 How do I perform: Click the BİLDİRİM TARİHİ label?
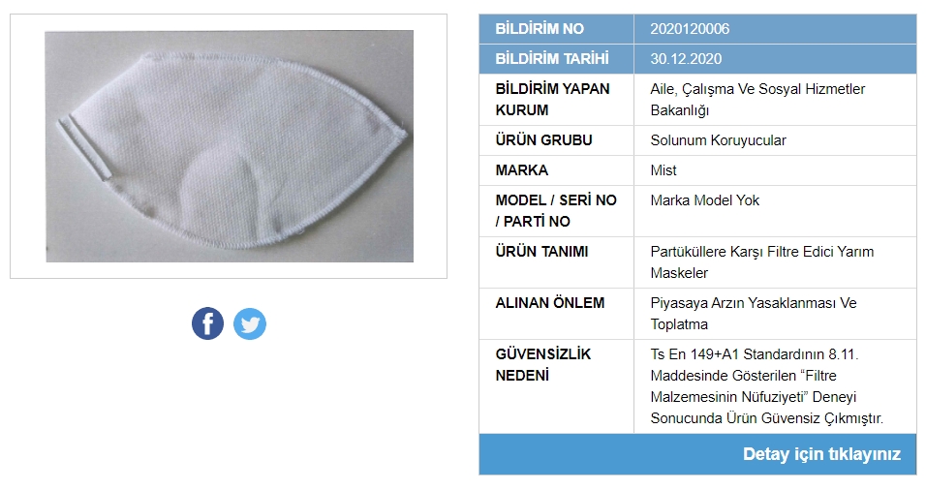point(552,59)
